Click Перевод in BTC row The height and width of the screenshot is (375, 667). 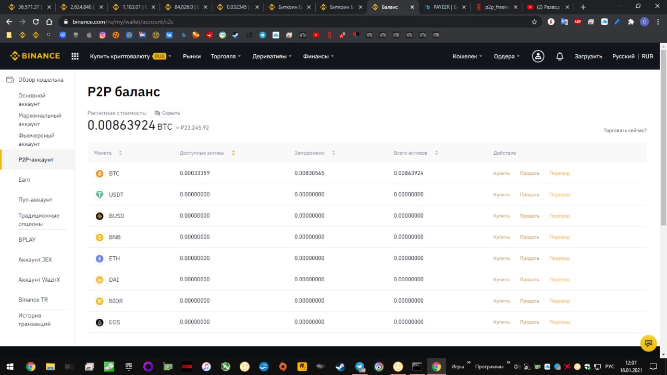(x=560, y=173)
